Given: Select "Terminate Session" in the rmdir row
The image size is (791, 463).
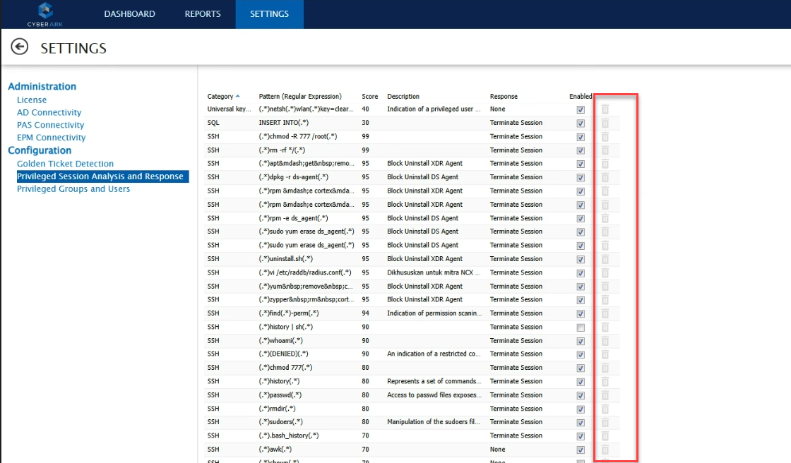Looking at the screenshot, I should pyautogui.click(x=516, y=409).
